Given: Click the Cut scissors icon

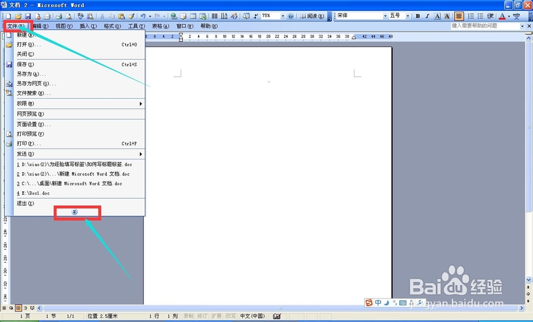Looking at the screenshot, I should coord(102,16).
